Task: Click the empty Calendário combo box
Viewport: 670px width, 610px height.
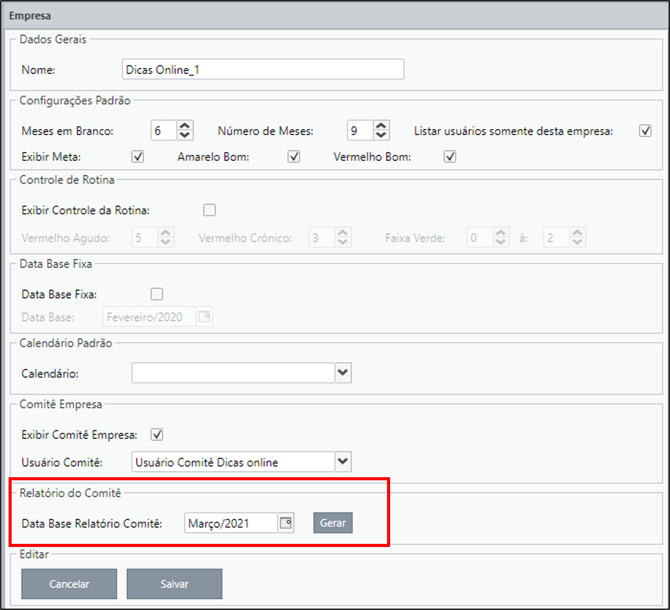Action: (233, 373)
